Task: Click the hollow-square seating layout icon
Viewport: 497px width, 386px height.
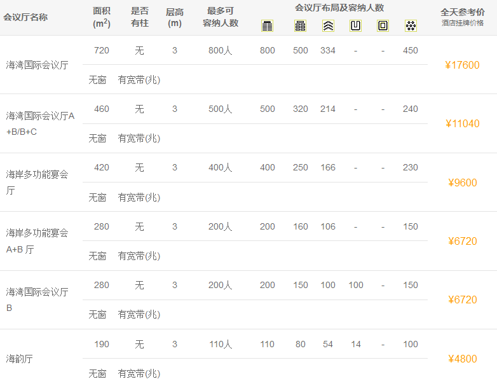Action: click(383, 25)
